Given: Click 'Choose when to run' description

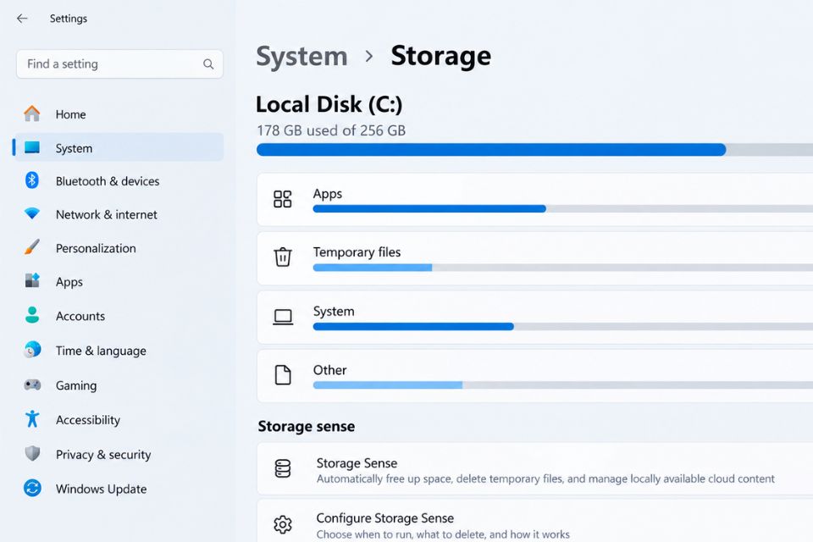Looking at the screenshot, I should click(443, 534).
